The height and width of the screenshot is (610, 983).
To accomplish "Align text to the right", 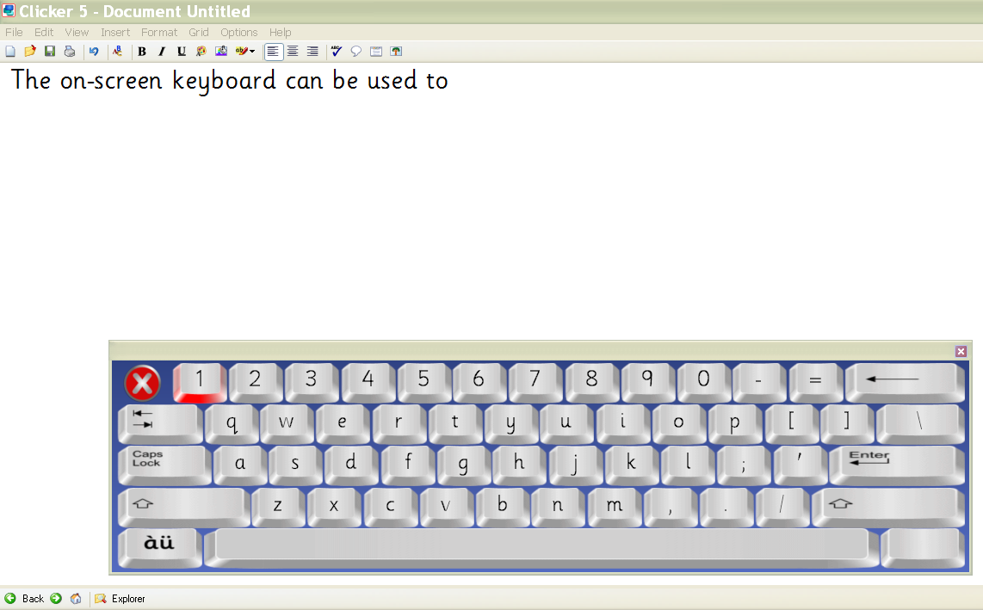I will 312,52.
